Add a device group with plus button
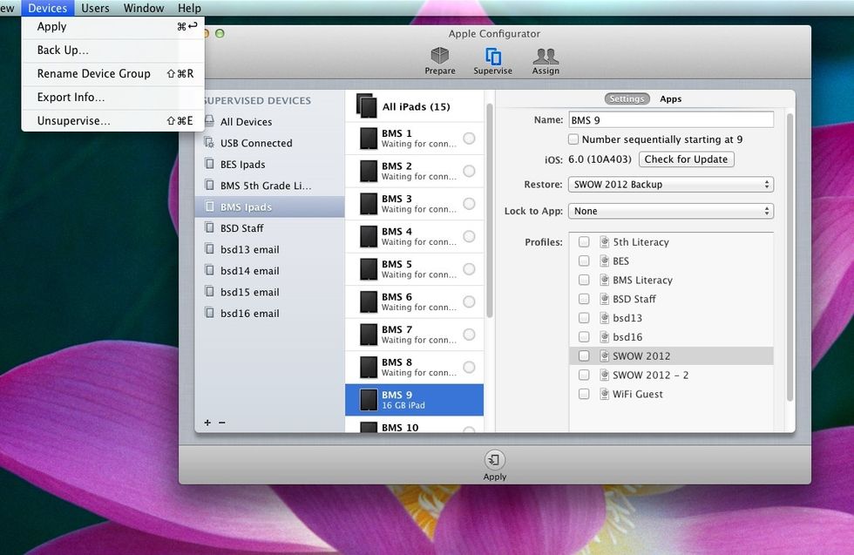854x555 pixels. tap(207, 423)
